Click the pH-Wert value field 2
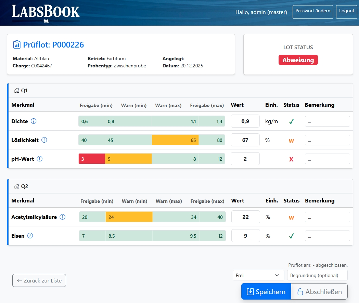 pos(245,159)
